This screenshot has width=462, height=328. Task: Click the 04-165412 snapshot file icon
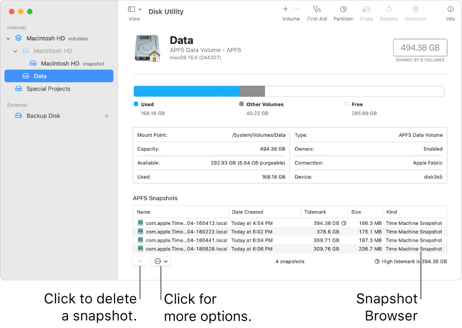(x=140, y=222)
